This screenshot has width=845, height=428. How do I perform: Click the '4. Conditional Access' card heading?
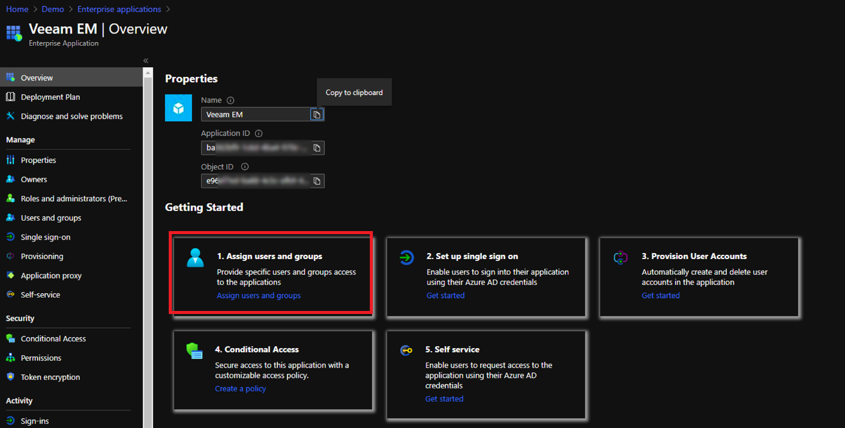coord(256,349)
